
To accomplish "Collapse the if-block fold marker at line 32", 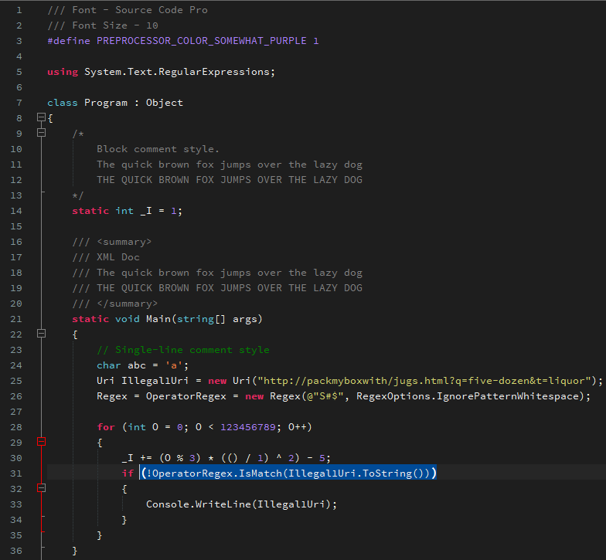I will pyautogui.click(x=42, y=489).
